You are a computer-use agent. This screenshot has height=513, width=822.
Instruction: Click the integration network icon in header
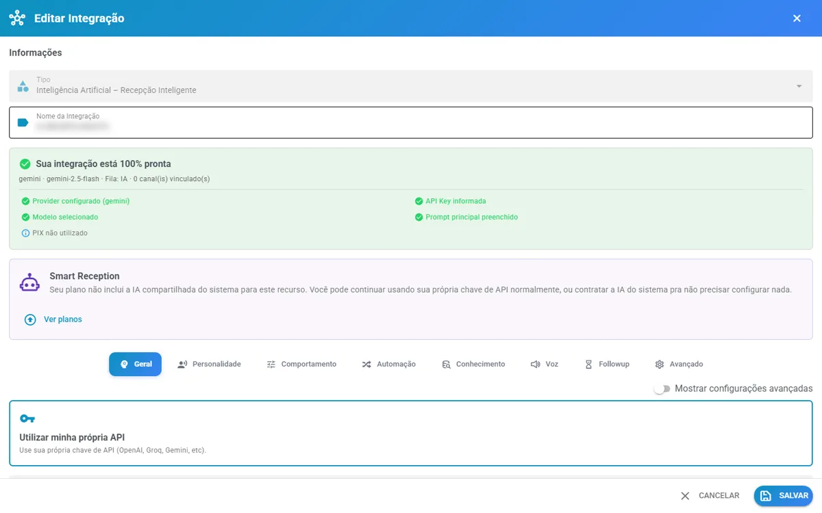click(17, 18)
